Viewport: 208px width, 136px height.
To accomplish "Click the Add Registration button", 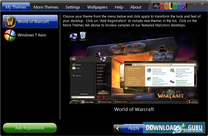I will (30, 128).
